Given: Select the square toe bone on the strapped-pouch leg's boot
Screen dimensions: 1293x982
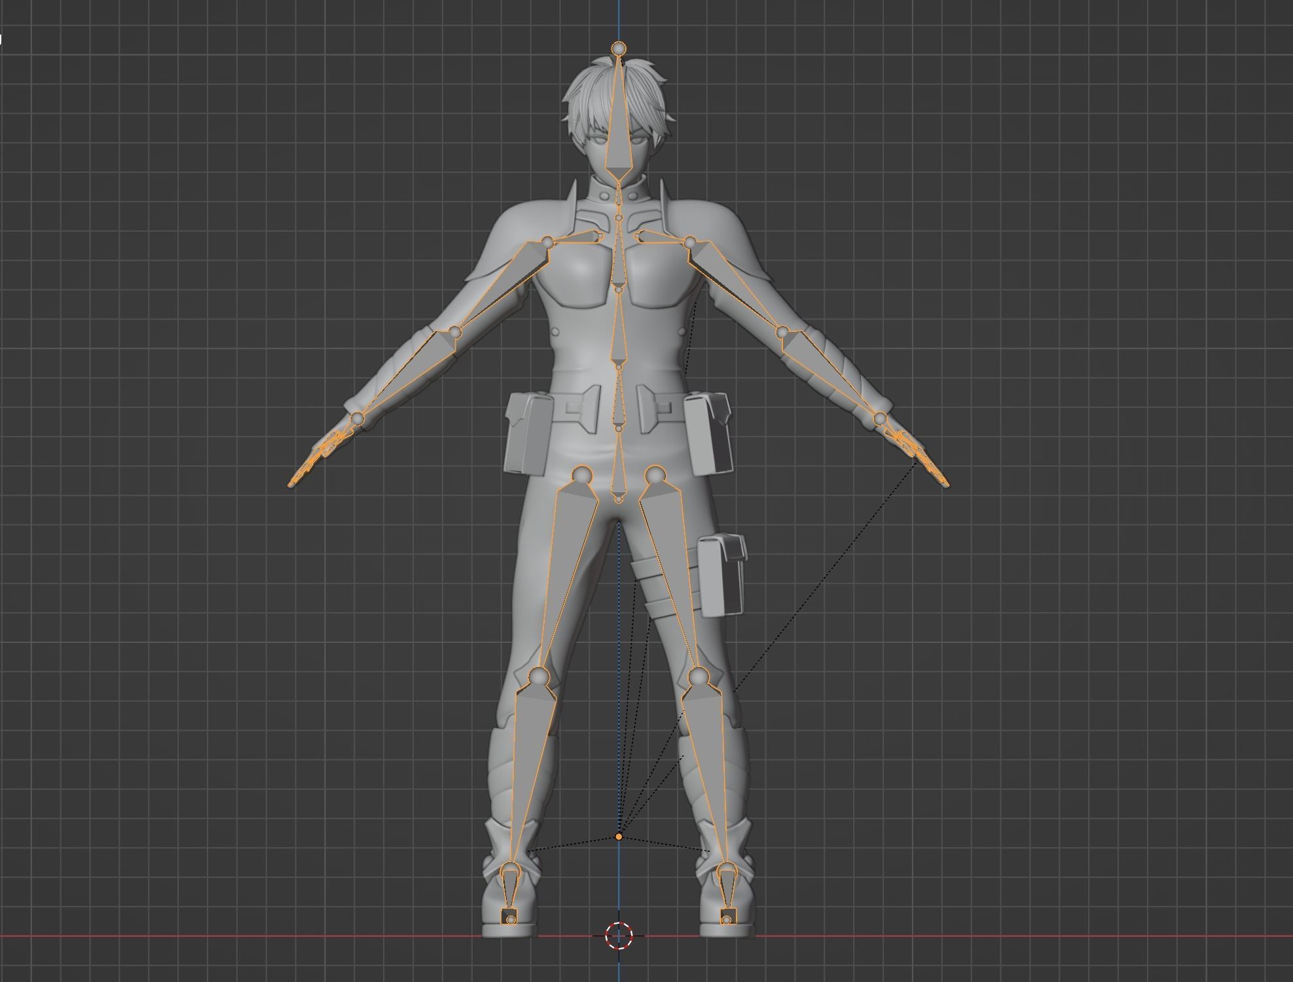Looking at the screenshot, I should point(728,916).
